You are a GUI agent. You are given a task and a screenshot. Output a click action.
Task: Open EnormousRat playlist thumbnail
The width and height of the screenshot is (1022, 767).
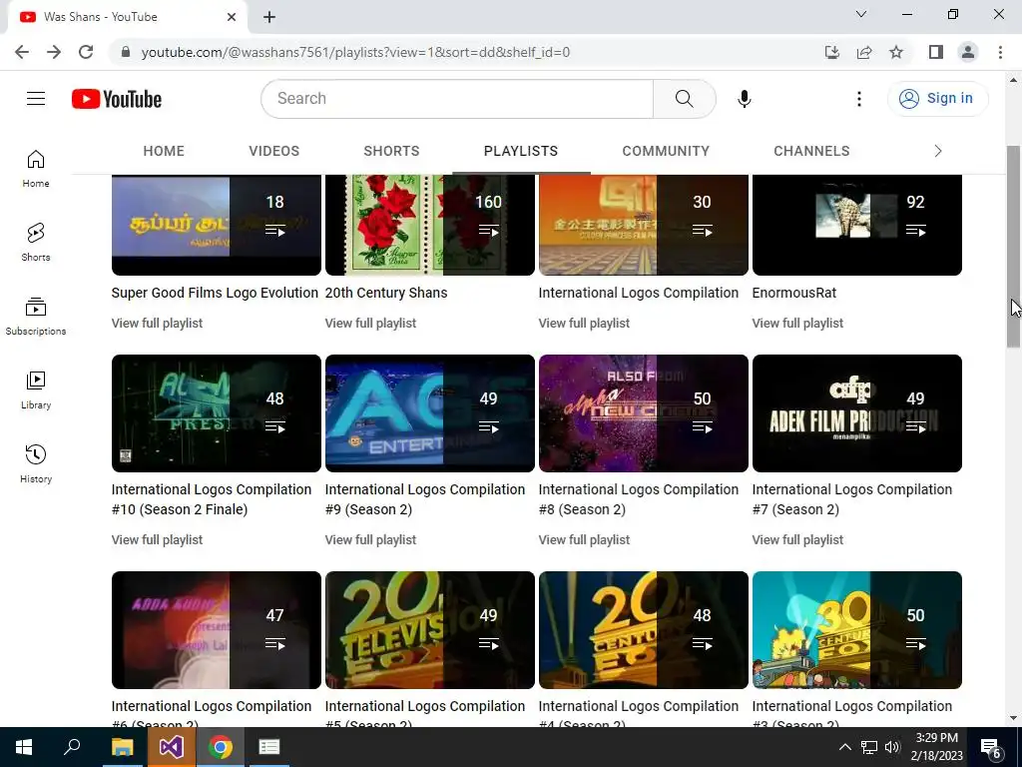coord(857,225)
